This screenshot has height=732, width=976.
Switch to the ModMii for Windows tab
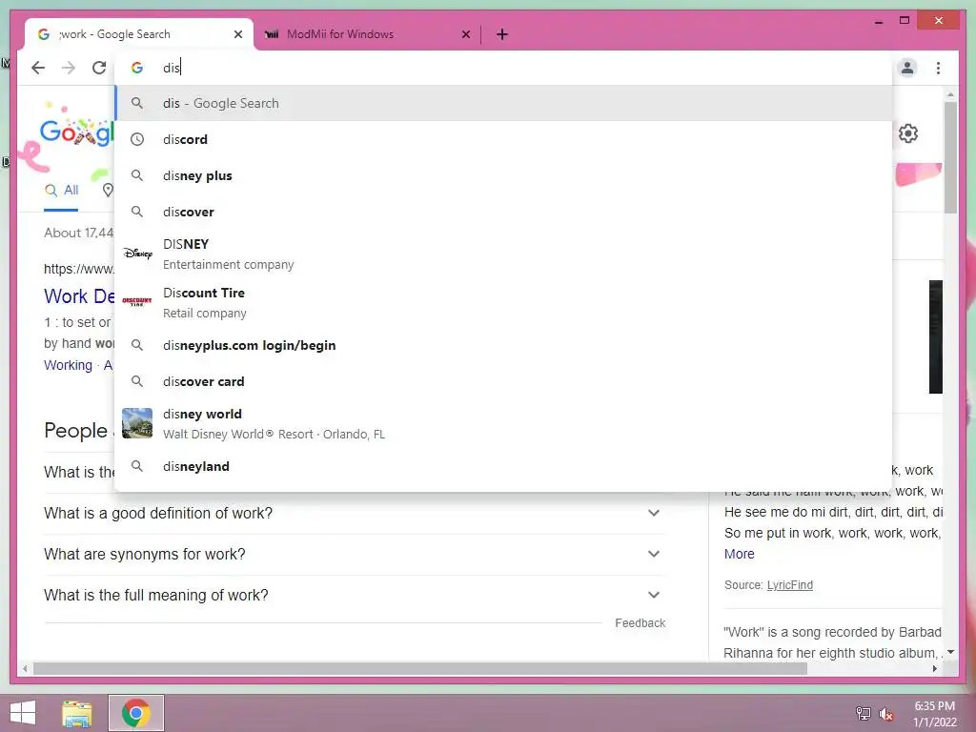click(367, 34)
